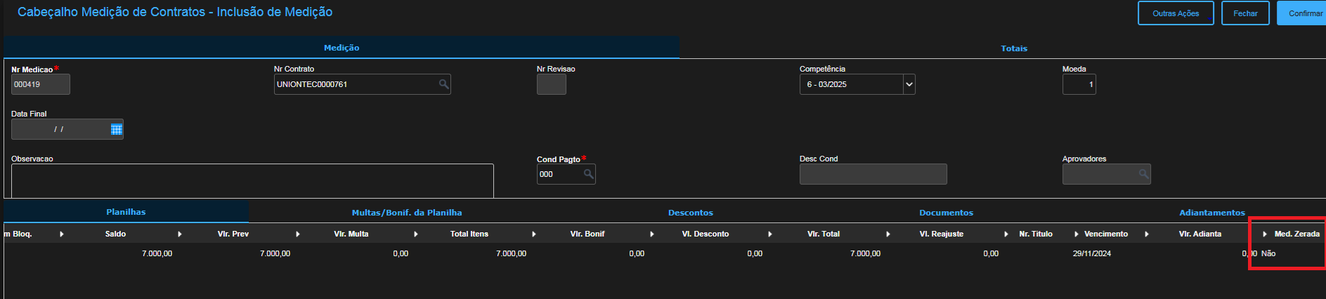Select the Medição tab
This screenshot has height=299, width=1326.
point(342,48)
